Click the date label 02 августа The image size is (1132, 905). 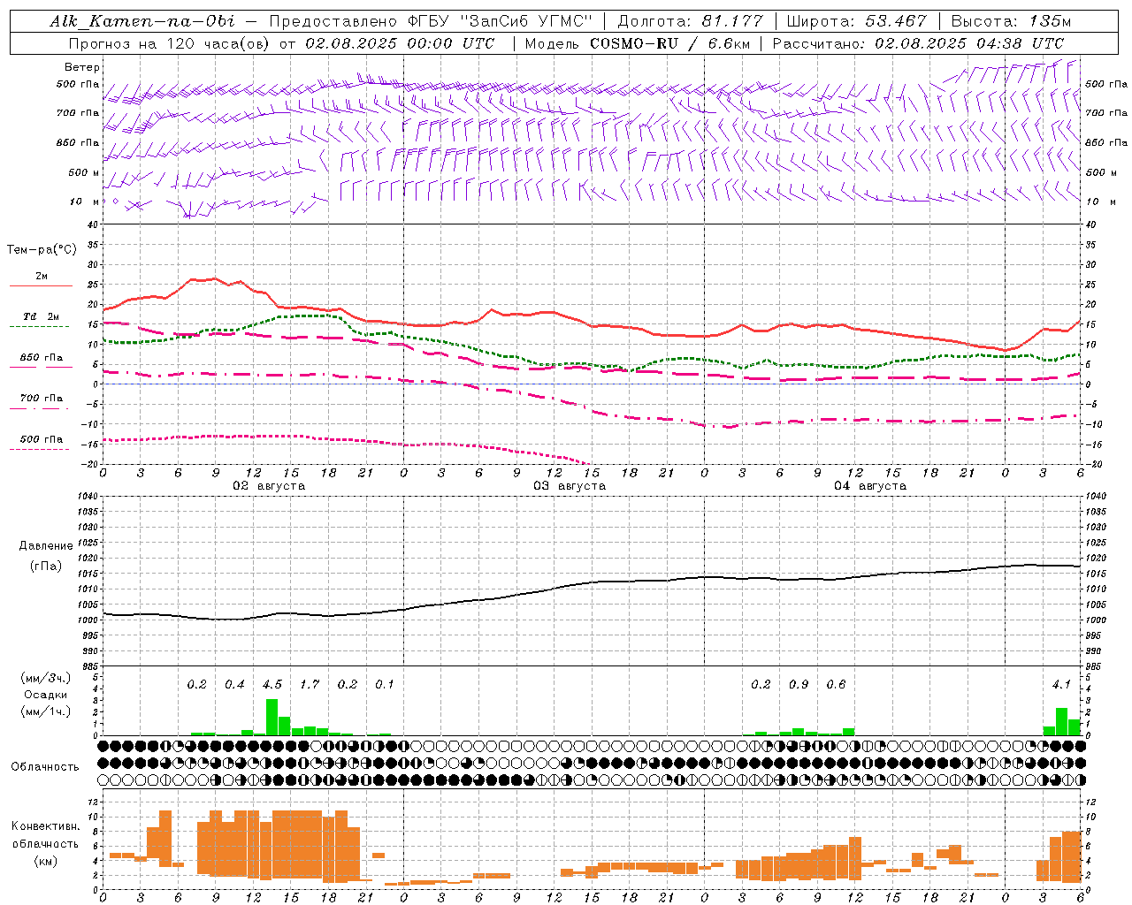[269, 486]
